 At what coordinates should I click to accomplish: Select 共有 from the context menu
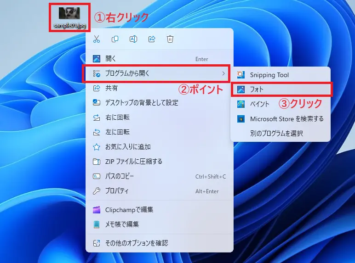coord(111,88)
